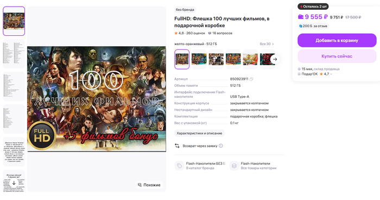Click the category stack icon
Screen dimensions: 380x200
pyautogui.click(x=234, y=166)
